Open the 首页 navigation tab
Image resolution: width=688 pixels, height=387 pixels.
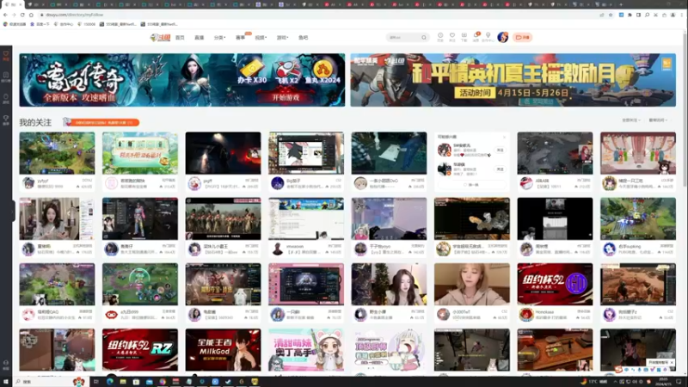tap(180, 38)
